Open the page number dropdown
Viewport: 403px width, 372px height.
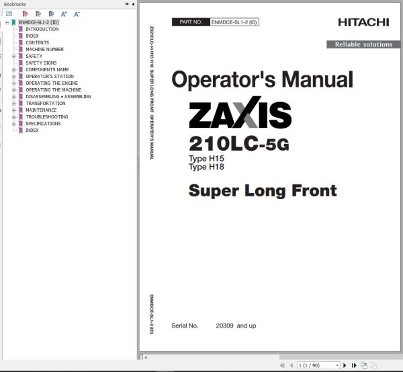point(337,365)
